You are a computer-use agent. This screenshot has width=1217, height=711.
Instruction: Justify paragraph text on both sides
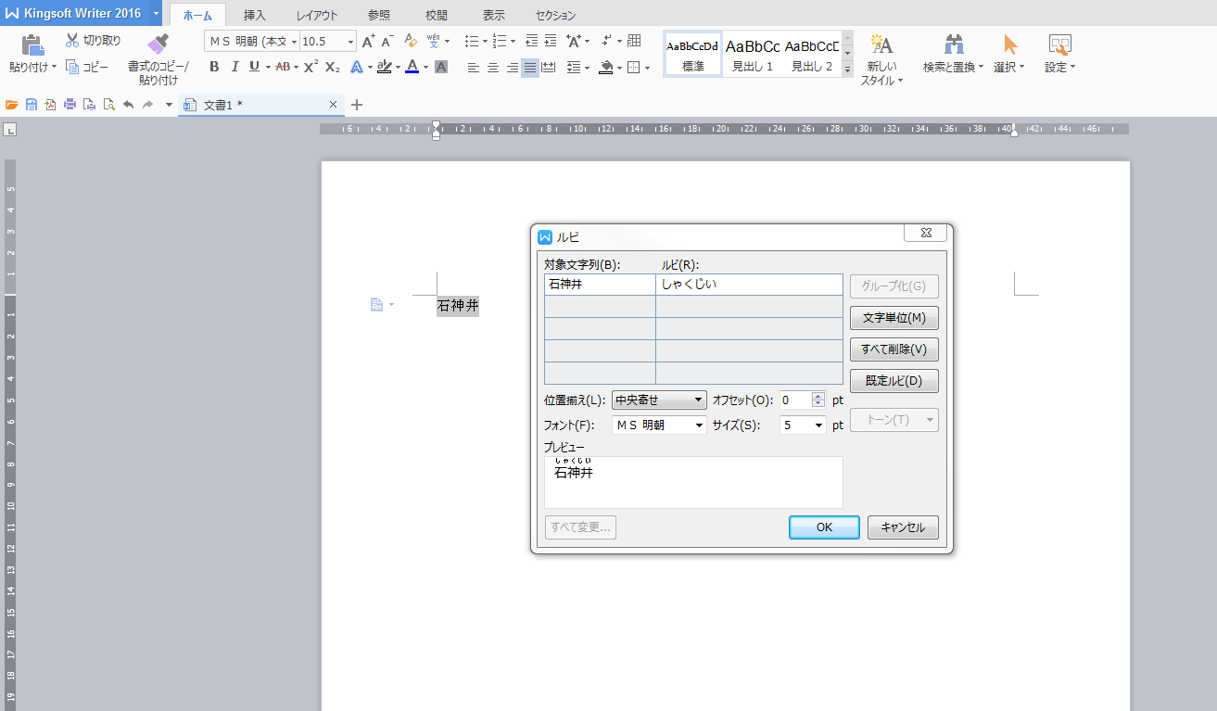[529, 67]
